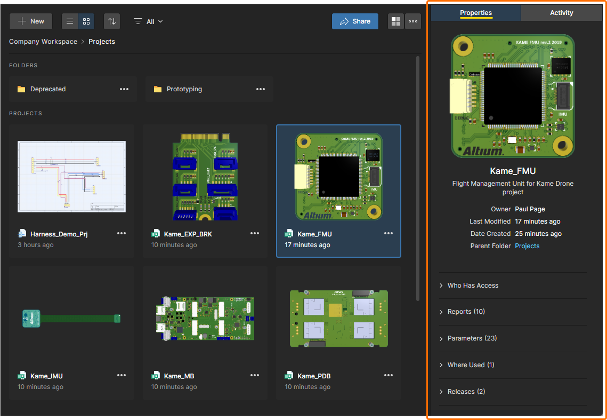Open more options for the Kame_FMU project
This screenshot has width=607, height=420.
point(389,233)
